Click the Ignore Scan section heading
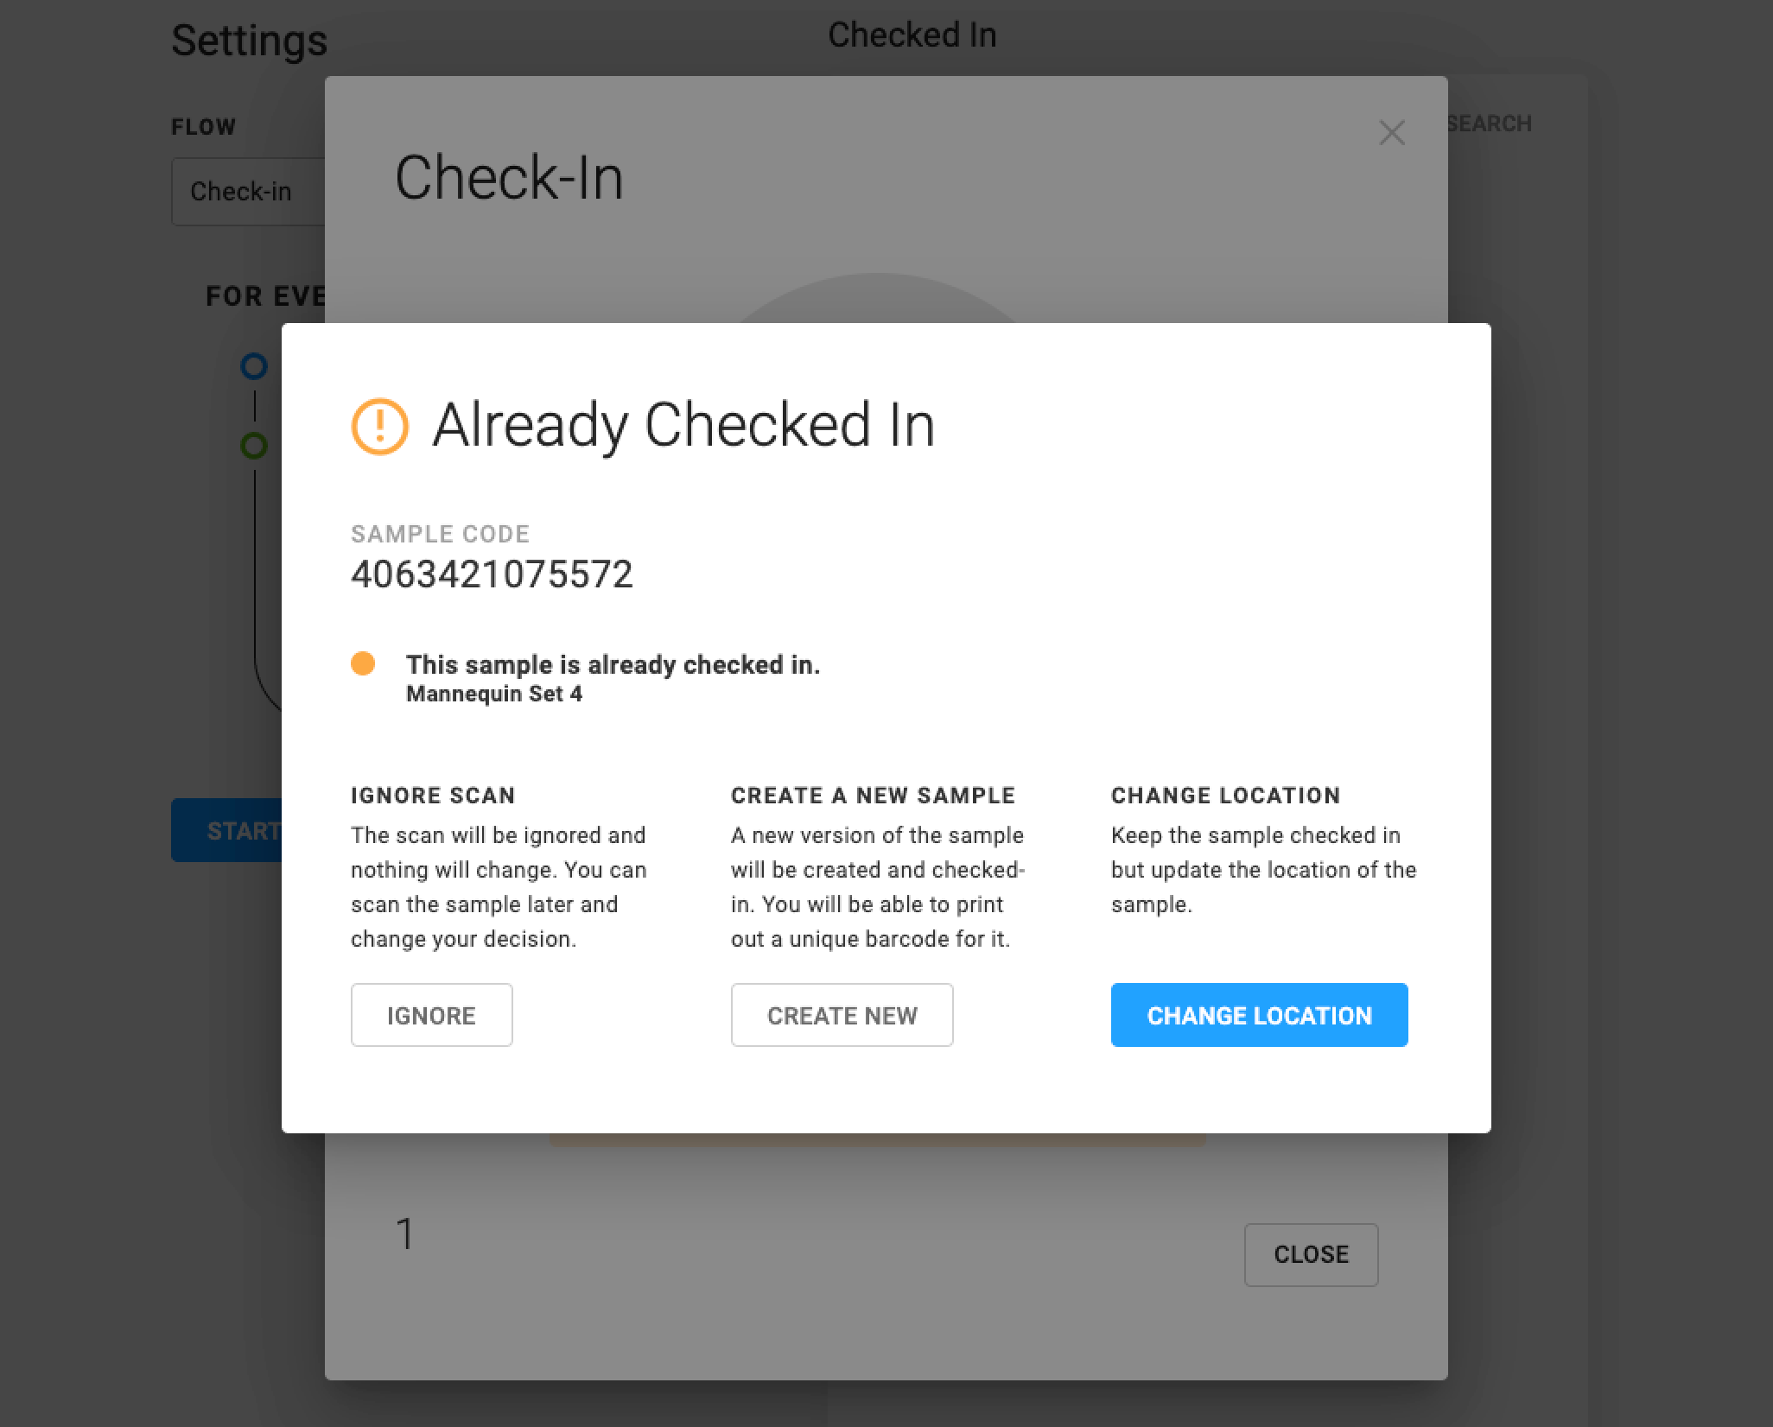1773x1427 pixels. point(433,796)
